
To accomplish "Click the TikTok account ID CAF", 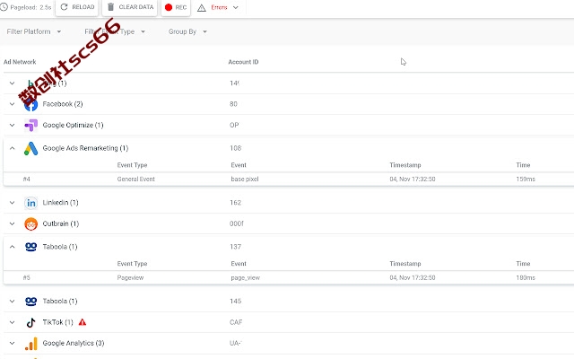I will click(x=236, y=322).
